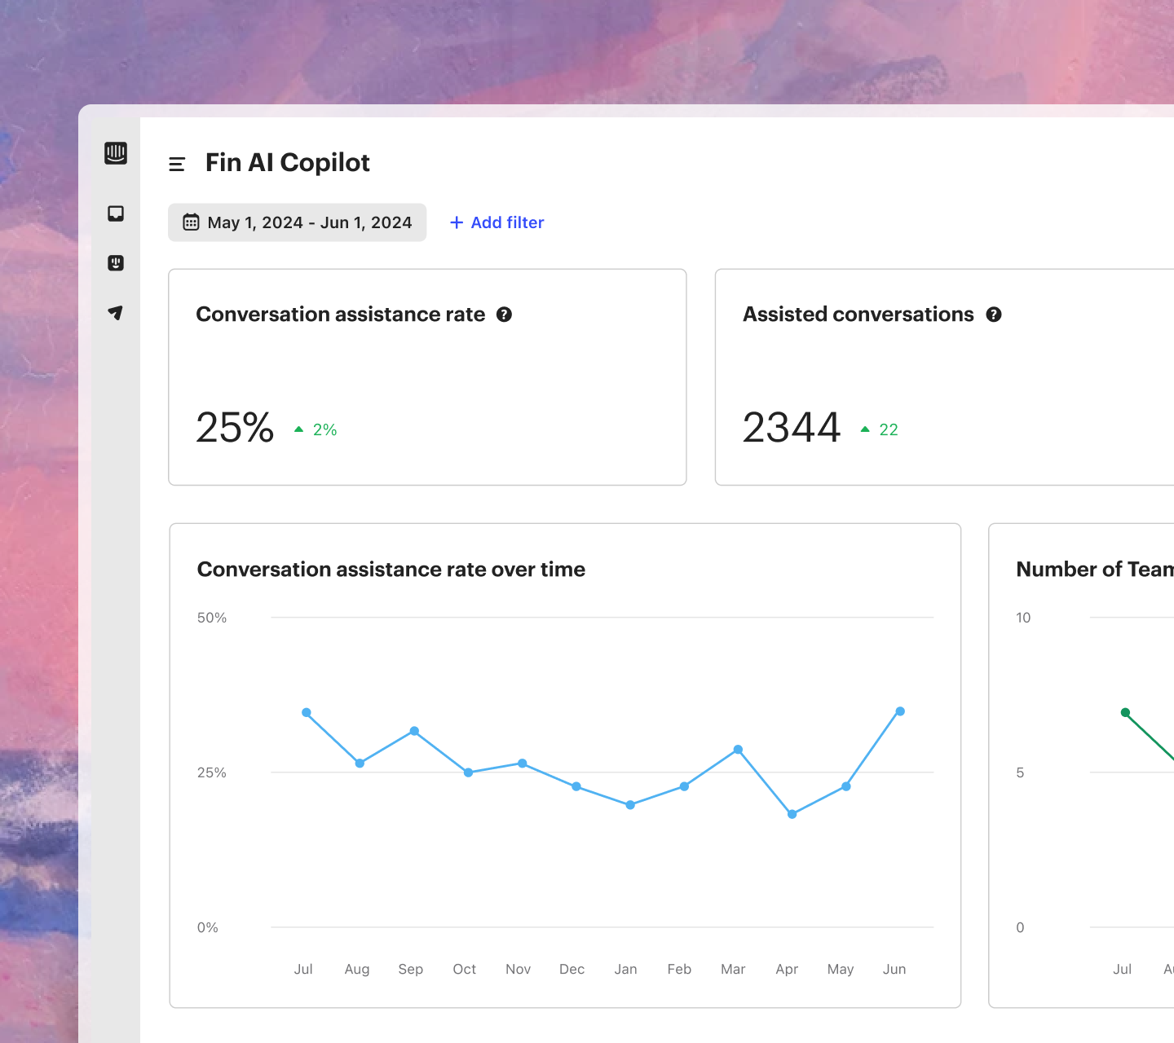Viewport: 1174px width, 1043px height.
Task: Click help icon next to Conversation assistance rate
Action: (505, 315)
